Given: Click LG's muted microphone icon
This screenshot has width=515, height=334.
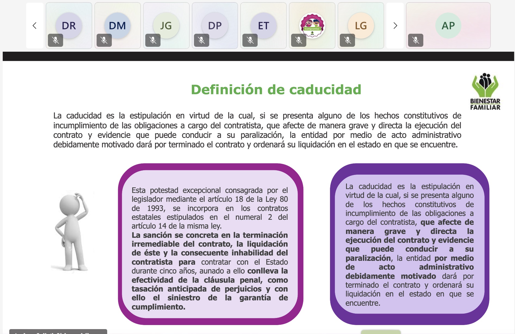Looking at the screenshot, I should 347,40.
